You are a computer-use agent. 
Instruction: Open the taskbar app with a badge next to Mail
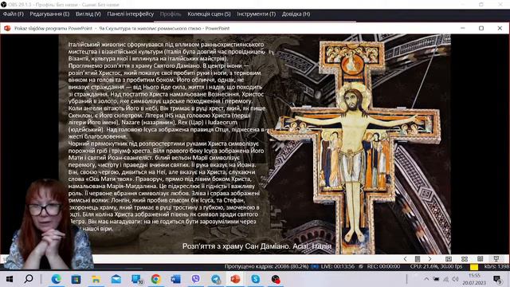pyautogui.click(x=136, y=279)
